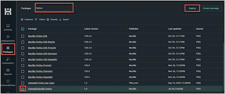This screenshot has width=225, height=94.
Task: Click the Deploy button
Action: pyautogui.click(x=192, y=8)
